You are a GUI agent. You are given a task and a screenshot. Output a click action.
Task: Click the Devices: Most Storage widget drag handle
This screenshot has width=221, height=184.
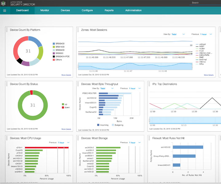pos(78,138)
